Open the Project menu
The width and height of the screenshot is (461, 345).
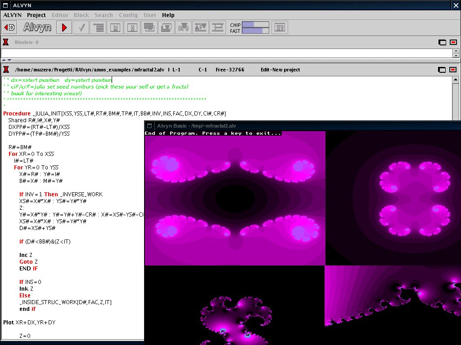click(36, 15)
